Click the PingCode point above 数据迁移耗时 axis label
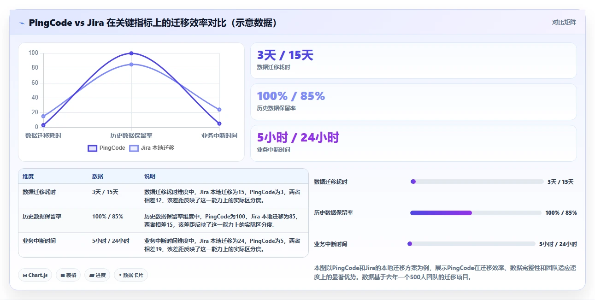The width and height of the screenshot is (595, 300). 43,125
